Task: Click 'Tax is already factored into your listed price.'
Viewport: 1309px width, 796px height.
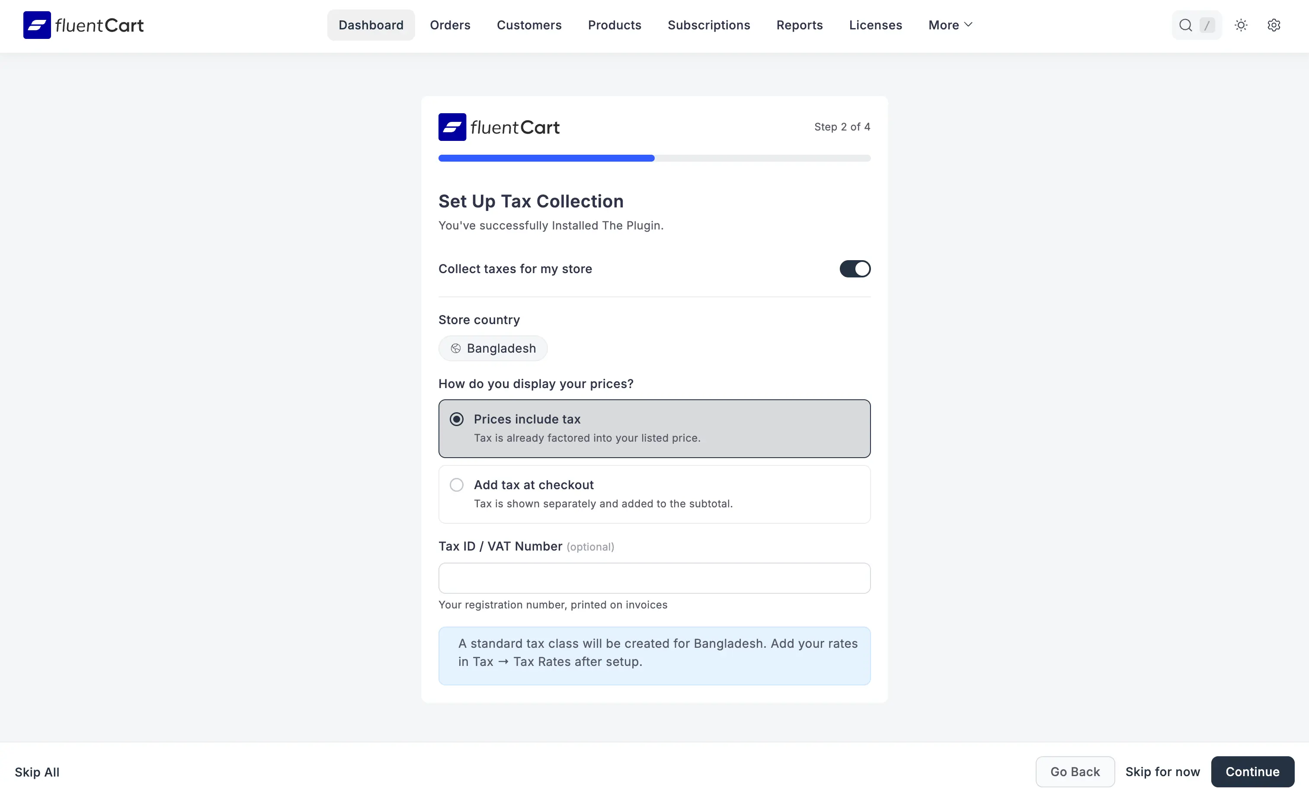Action: [587, 438]
